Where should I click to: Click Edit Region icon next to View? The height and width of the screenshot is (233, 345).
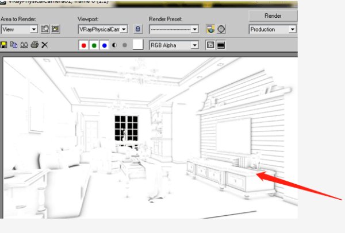pyautogui.click(x=45, y=29)
